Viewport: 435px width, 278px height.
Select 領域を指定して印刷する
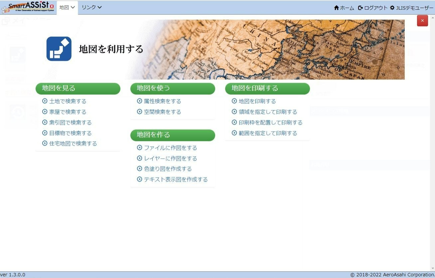click(x=268, y=112)
